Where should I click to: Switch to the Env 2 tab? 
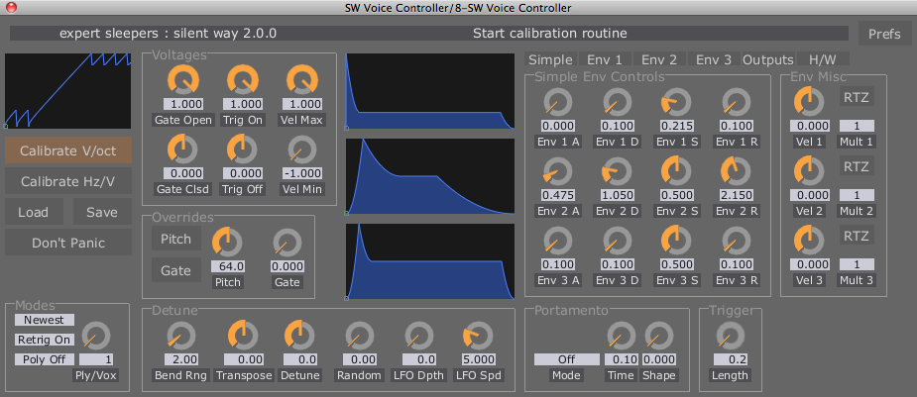659,59
